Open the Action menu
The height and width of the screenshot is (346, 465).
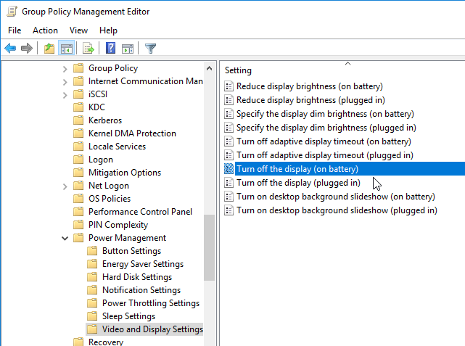pos(45,30)
